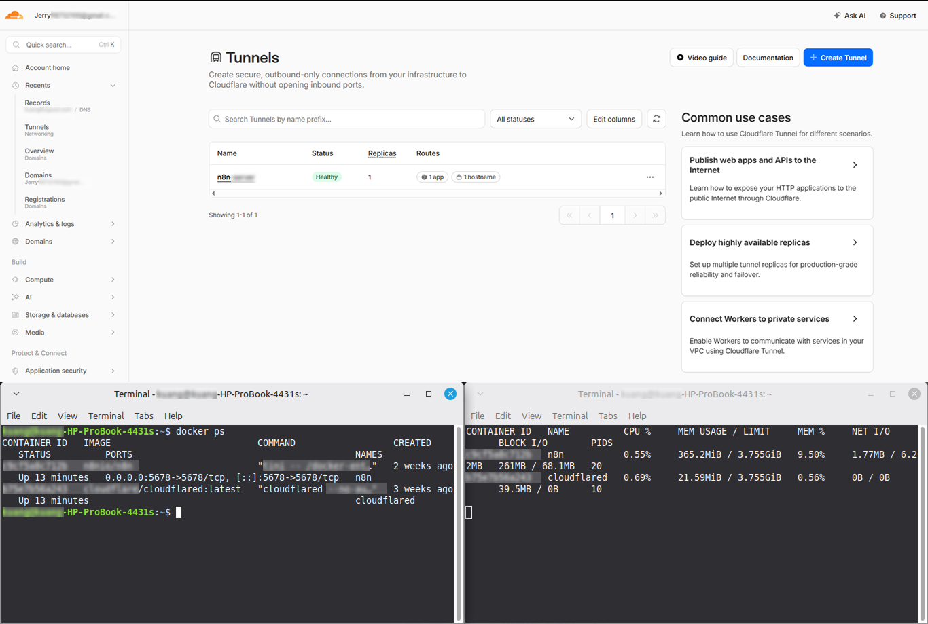The image size is (928, 624).
Task: Click the 1 app route badge
Action: click(432, 177)
